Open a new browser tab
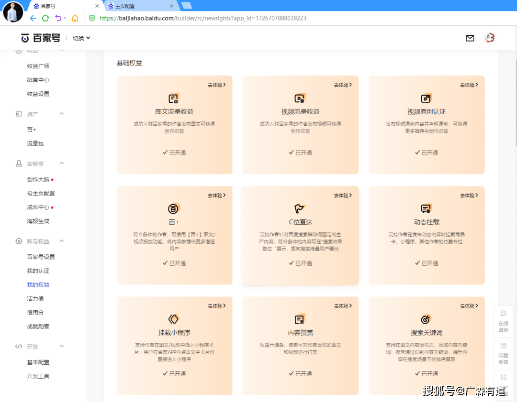517x402 pixels. (187, 5)
